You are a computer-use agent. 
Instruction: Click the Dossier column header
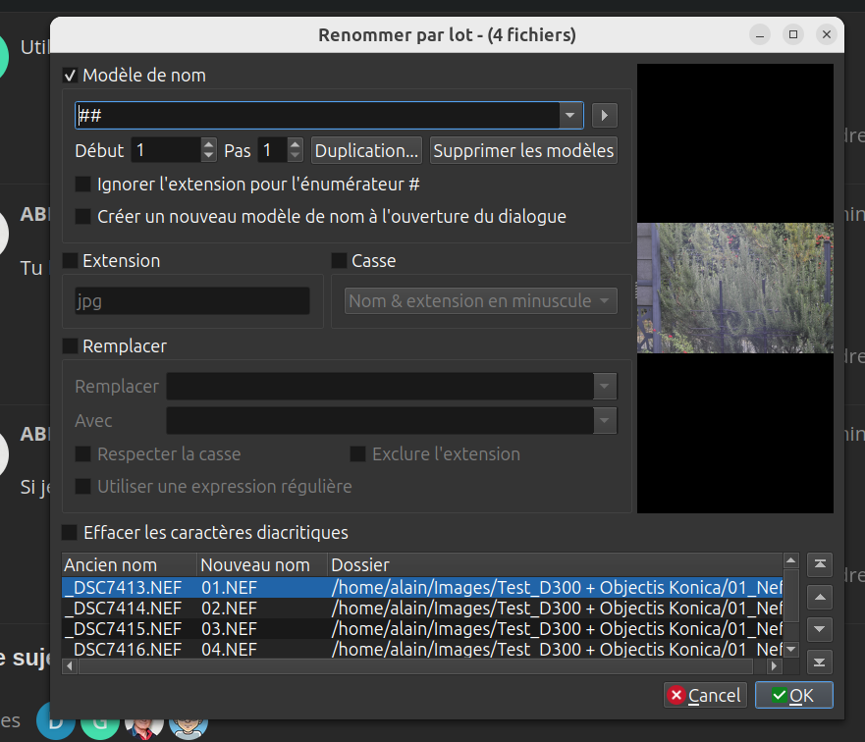click(x=359, y=565)
